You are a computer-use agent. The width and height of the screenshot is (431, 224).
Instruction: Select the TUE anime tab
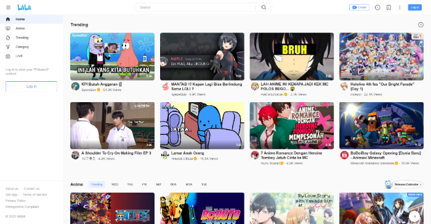(x=204, y=185)
